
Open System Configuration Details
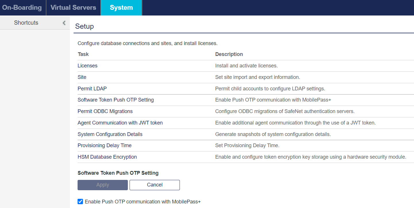pyautogui.click(x=110, y=134)
